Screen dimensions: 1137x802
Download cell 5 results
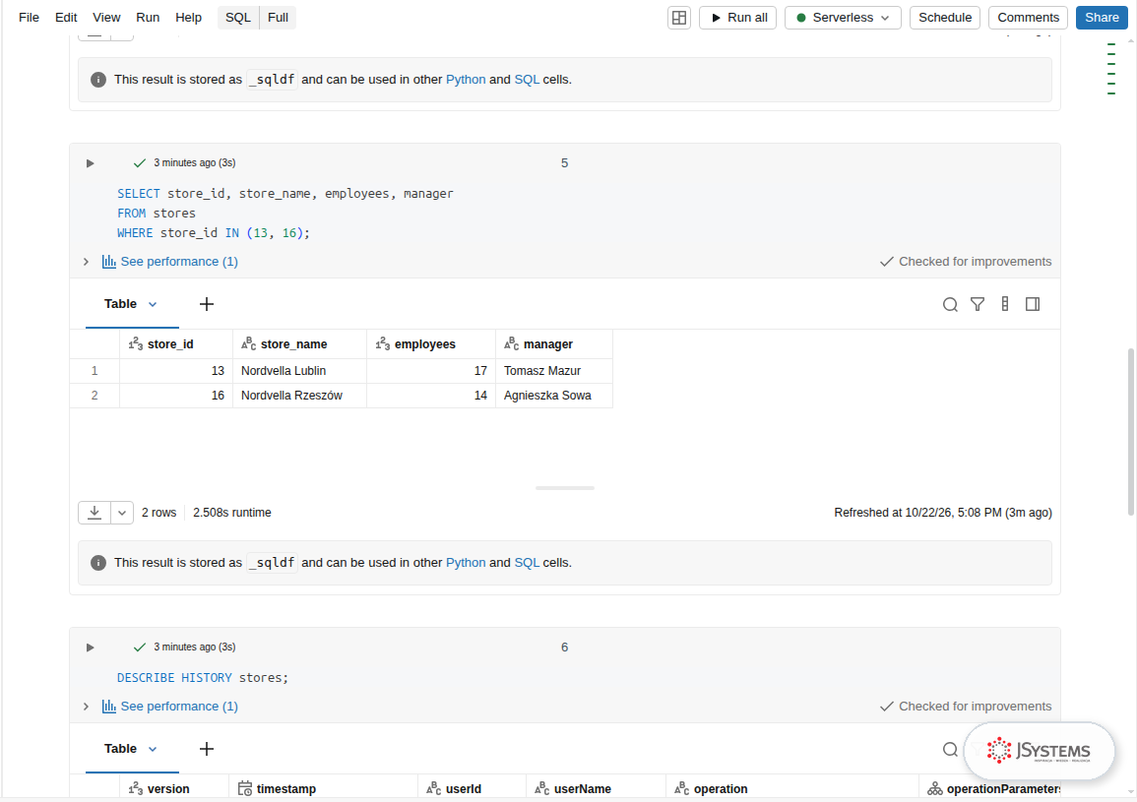tap(95, 513)
